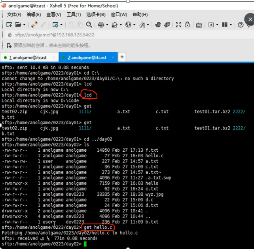The image size is (254, 249).
Task: Click the 'sftp: sent 10.4 KB' line
Action: [45, 68]
